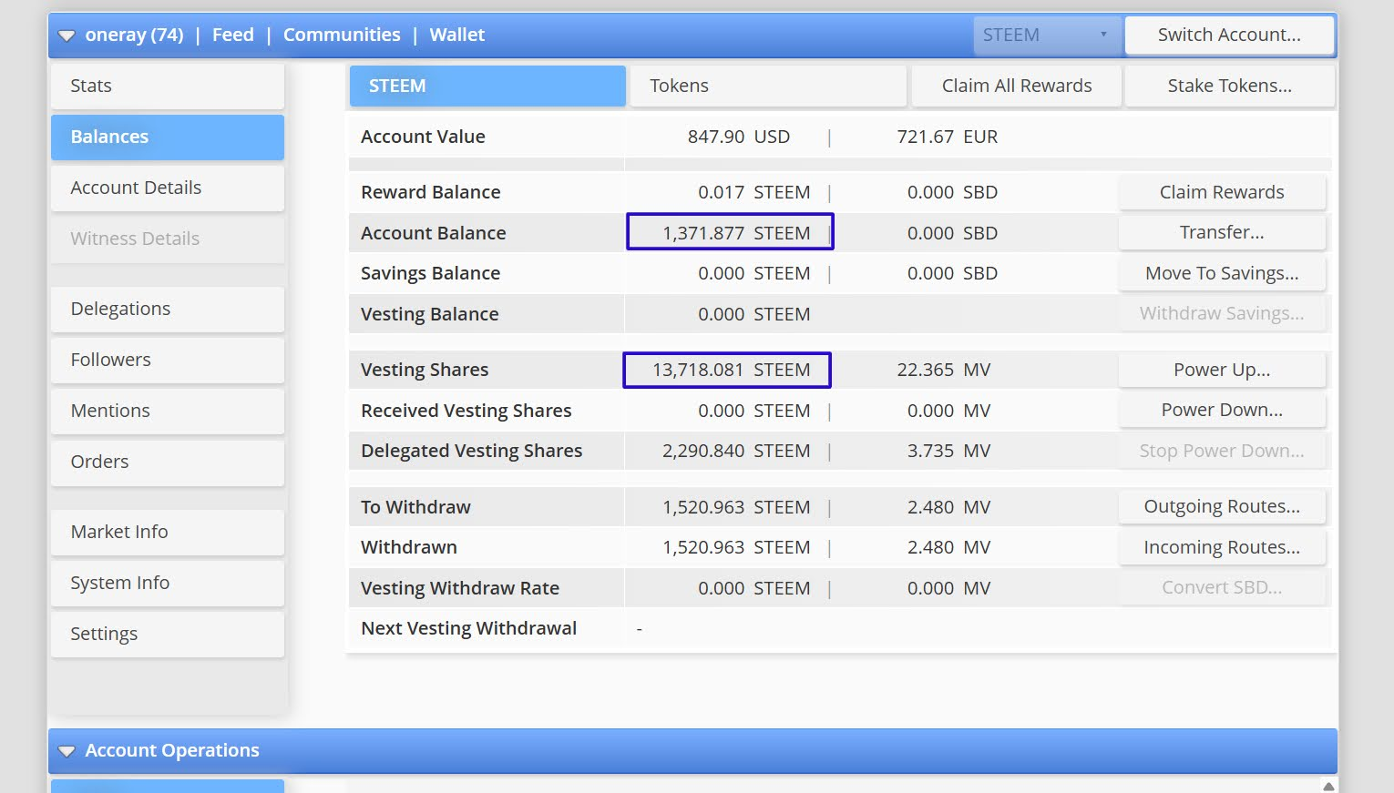Select the Stats sidebar tab
Screen dimensions: 1394x793
point(168,86)
